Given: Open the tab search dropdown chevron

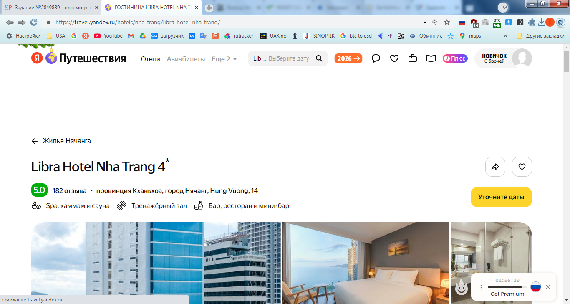Looking at the screenshot, I should (504, 7).
